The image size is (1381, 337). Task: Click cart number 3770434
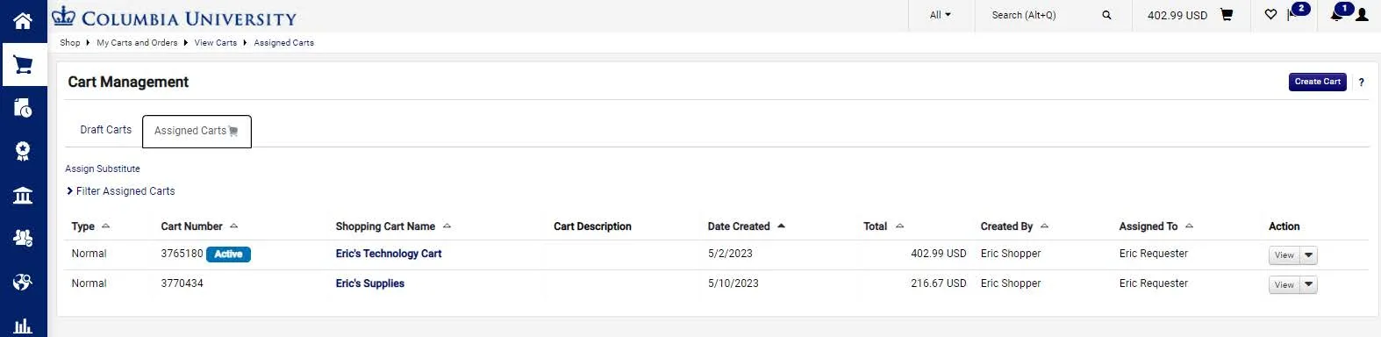click(x=182, y=283)
